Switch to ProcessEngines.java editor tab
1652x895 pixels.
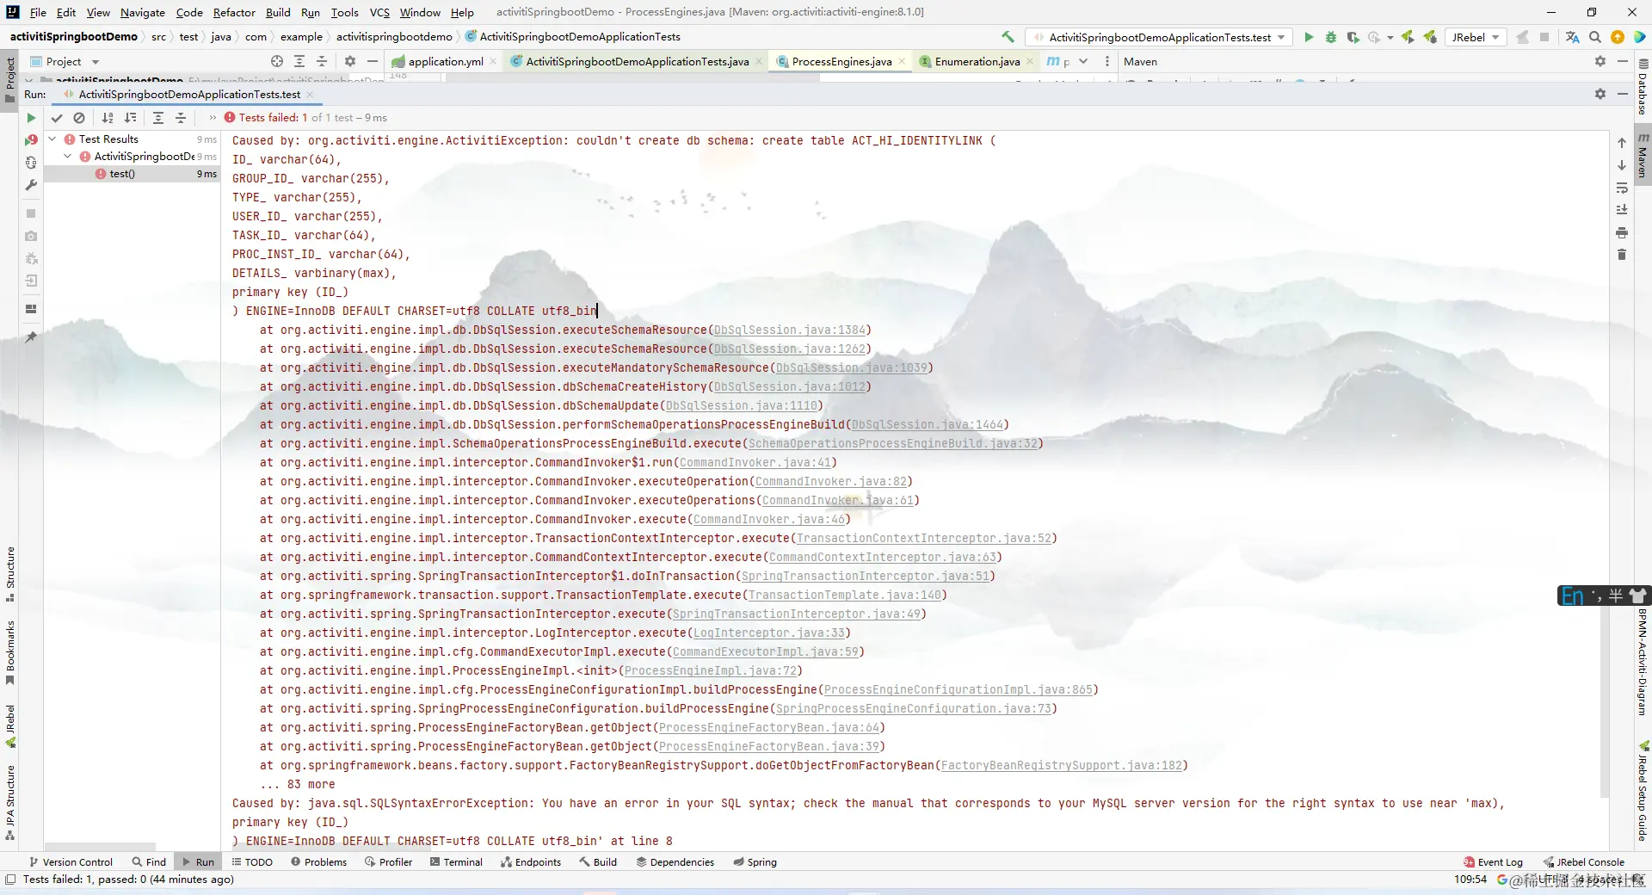pyautogui.click(x=841, y=61)
